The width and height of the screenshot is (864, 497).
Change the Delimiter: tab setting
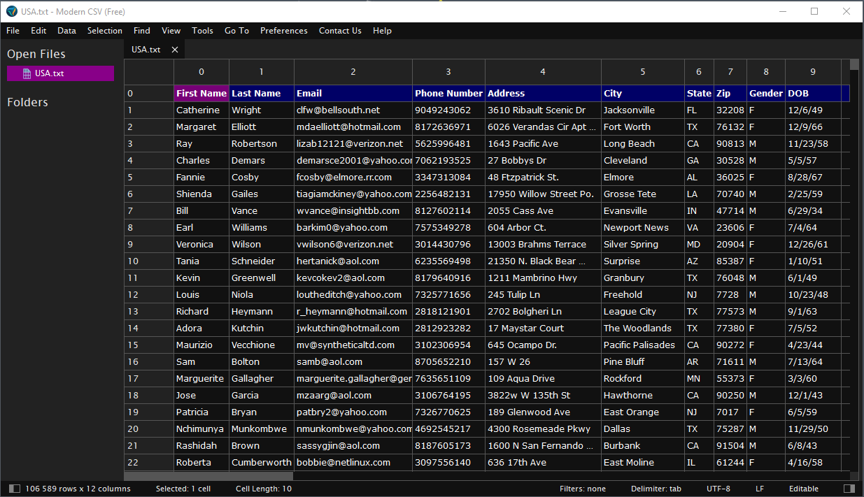(x=656, y=489)
